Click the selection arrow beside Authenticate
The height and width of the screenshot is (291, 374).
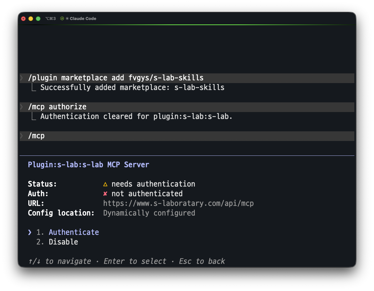(30, 232)
